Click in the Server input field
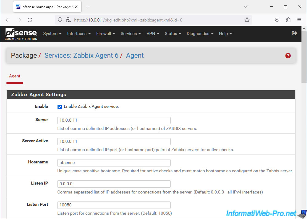The height and width of the screenshot is (219, 307). pyautogui.click(x=114, y=120)
